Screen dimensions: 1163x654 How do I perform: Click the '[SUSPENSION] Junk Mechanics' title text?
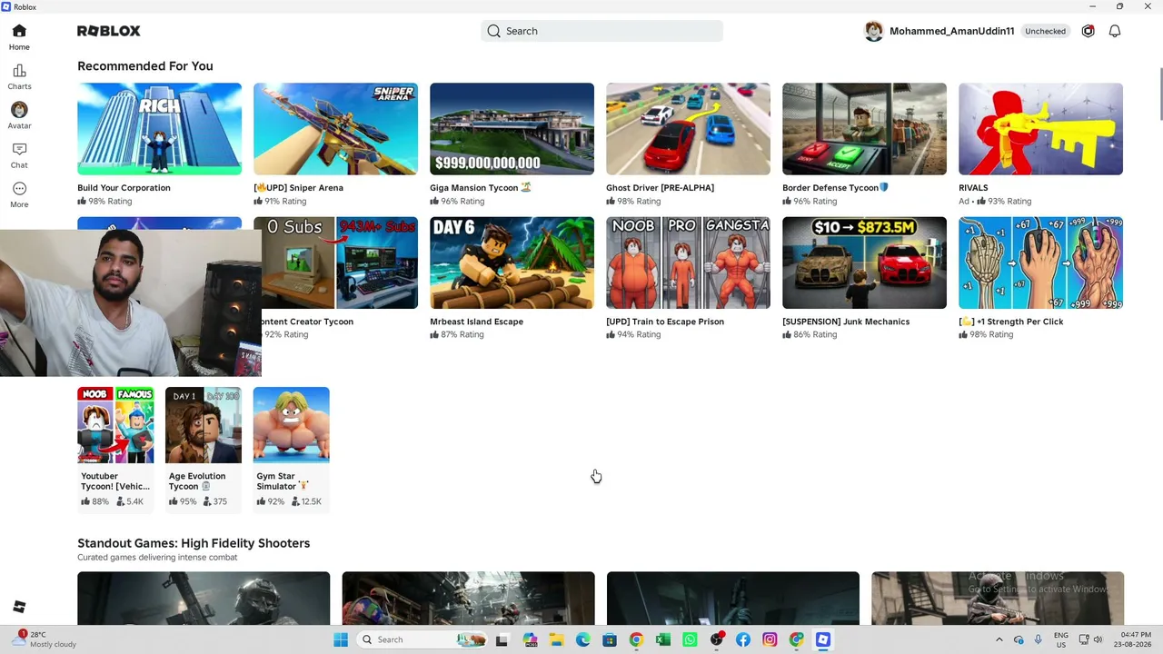click(846, 322)
